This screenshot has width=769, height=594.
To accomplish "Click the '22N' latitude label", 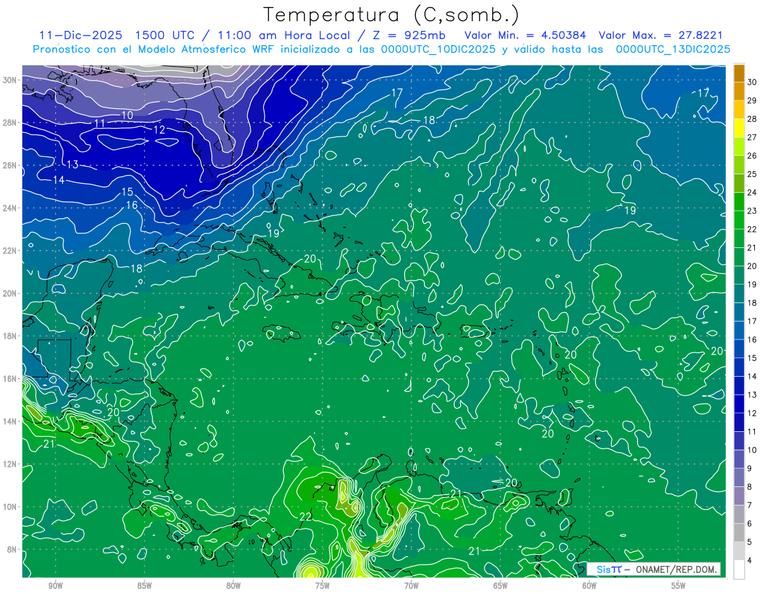I will click(10, 251).
